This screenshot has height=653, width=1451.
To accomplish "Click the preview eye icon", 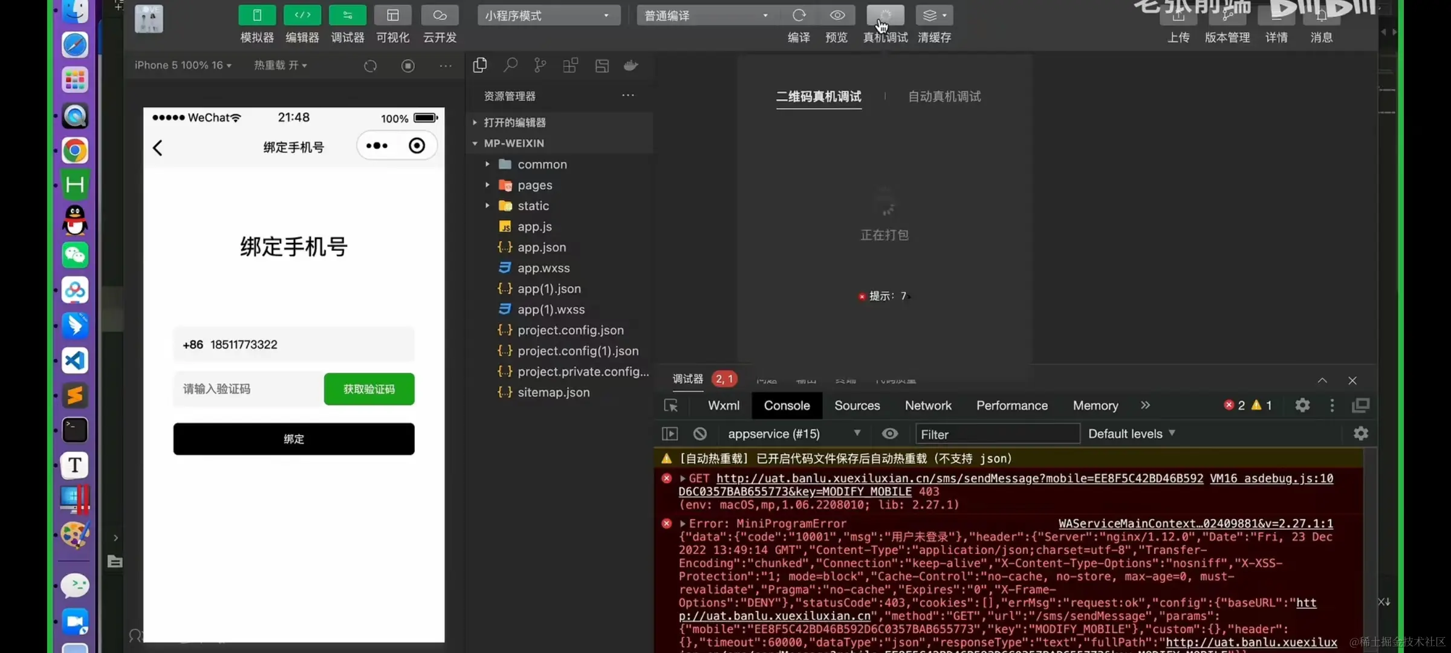I will (837, 16).
